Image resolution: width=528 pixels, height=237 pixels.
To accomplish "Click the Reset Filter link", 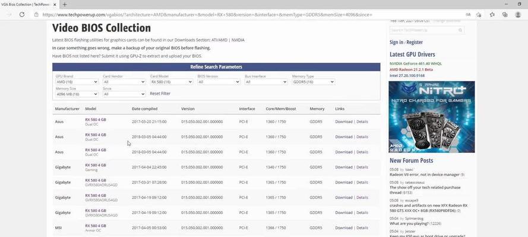I will point(160,94).
